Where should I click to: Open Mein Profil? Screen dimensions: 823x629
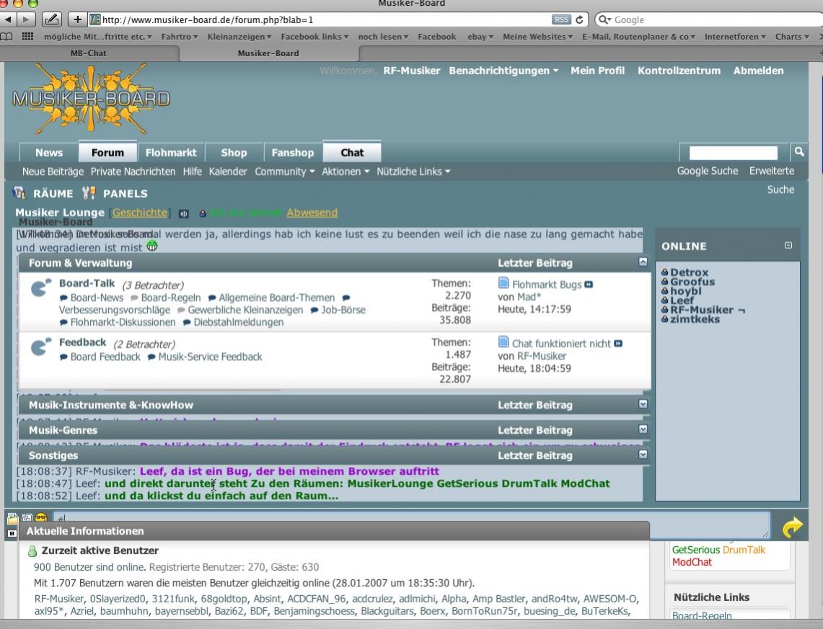pos(598,71)
